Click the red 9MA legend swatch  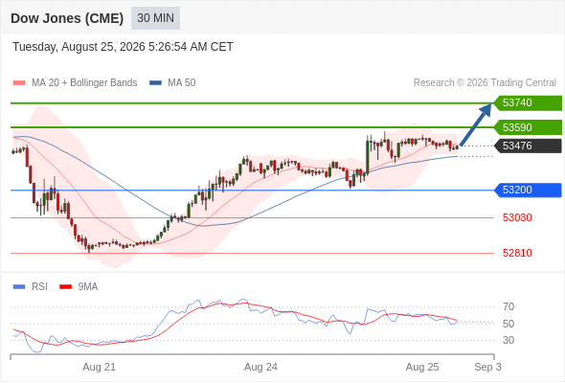click(x=65, y=287)
